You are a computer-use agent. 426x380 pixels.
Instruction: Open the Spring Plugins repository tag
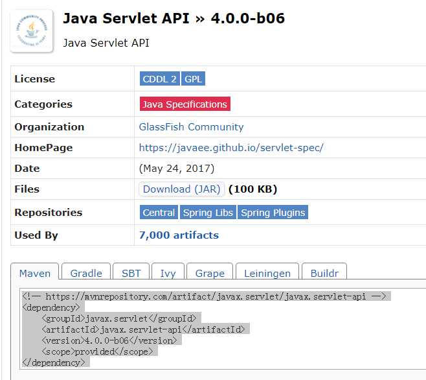[273, 213]
